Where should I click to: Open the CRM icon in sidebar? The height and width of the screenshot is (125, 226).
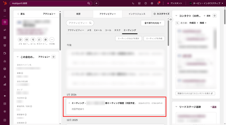tap(5, 22)
